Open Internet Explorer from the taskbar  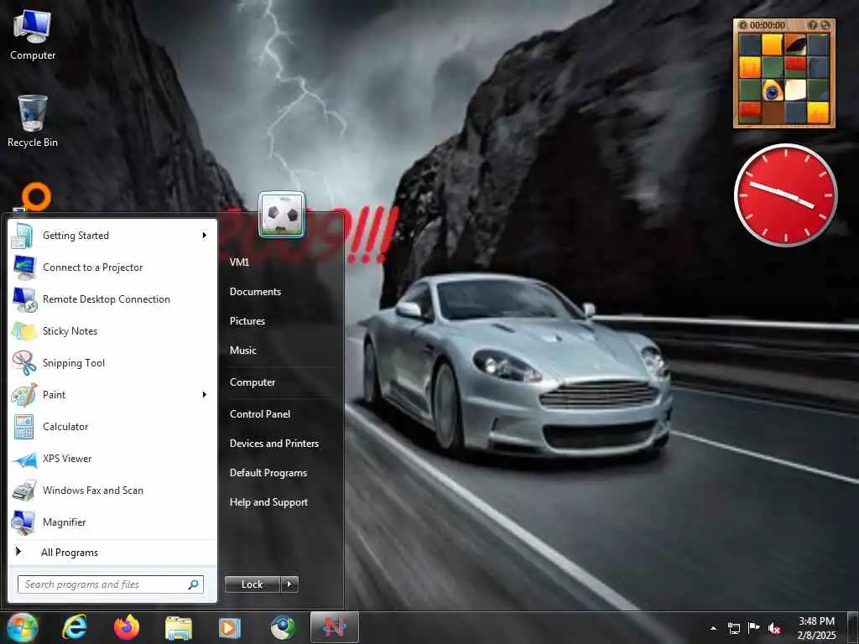tap(75, 627)
